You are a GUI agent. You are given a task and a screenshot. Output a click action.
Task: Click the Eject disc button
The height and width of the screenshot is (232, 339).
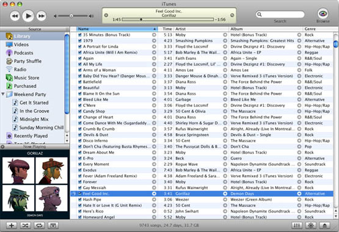pyautogui.click(x=325, y=225)
